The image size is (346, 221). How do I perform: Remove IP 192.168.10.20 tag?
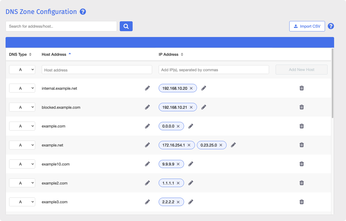point(191,88)
